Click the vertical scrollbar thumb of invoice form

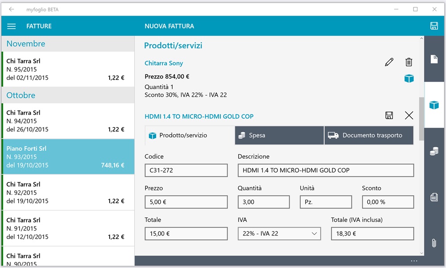421,119
